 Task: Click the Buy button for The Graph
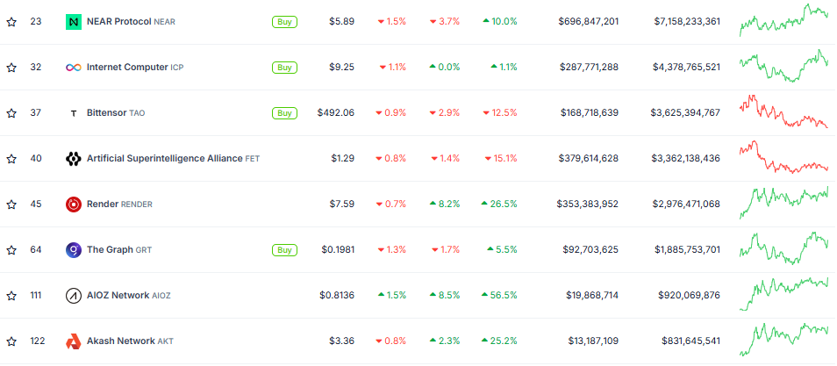click(284, 249)
